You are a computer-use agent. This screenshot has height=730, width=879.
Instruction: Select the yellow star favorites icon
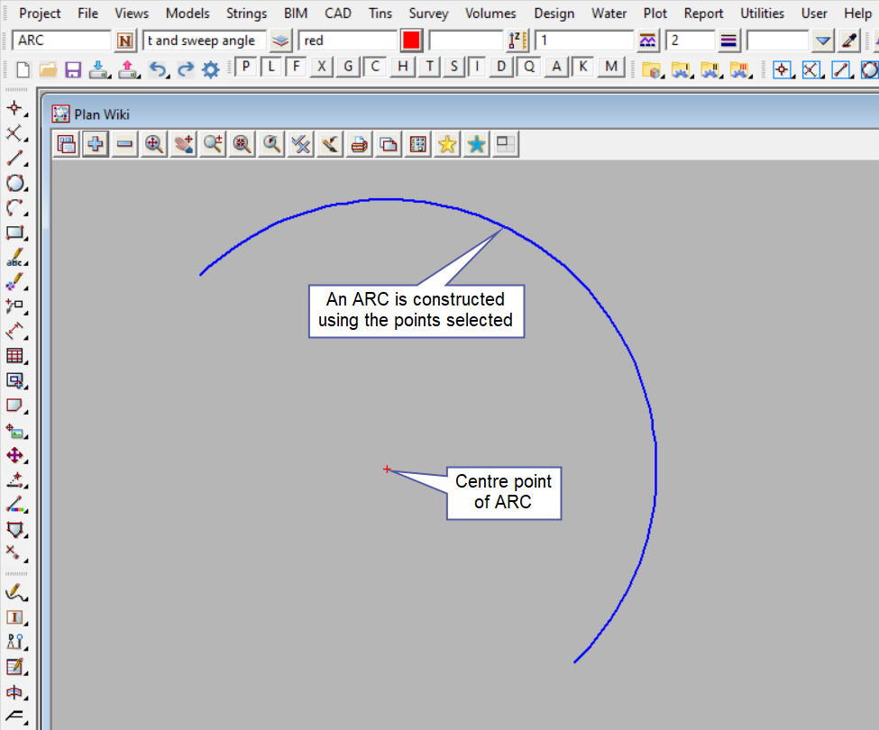(x=446, y=144)
